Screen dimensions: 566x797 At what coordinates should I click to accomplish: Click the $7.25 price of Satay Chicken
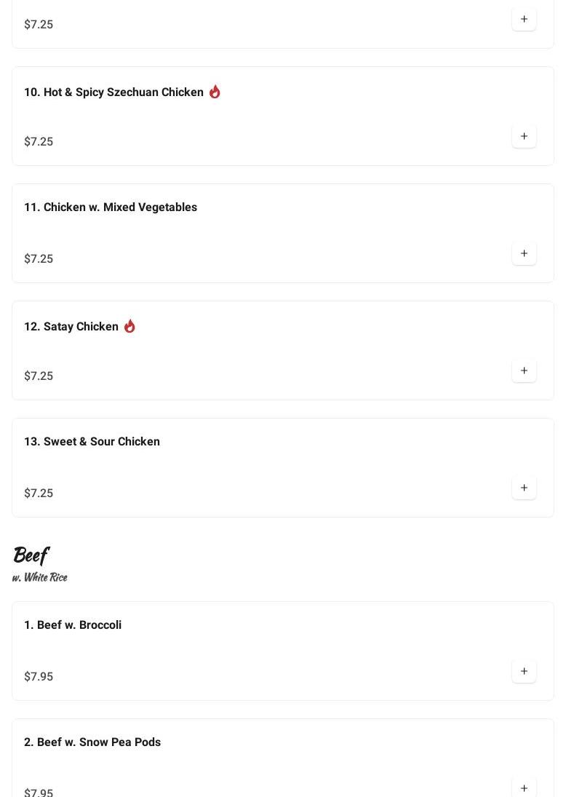click(x=39, y=376)
